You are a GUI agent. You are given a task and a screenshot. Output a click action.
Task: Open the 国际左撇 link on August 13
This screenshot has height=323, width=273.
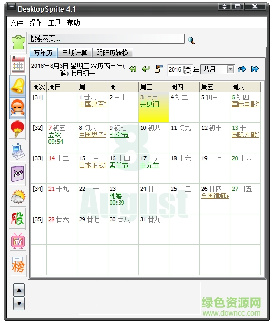[x=246, y=135]
